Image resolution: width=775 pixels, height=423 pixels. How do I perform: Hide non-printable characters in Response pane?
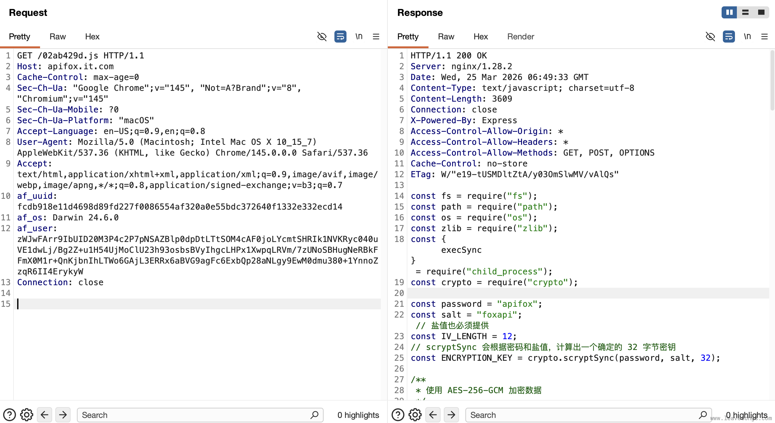coord(710,37)
